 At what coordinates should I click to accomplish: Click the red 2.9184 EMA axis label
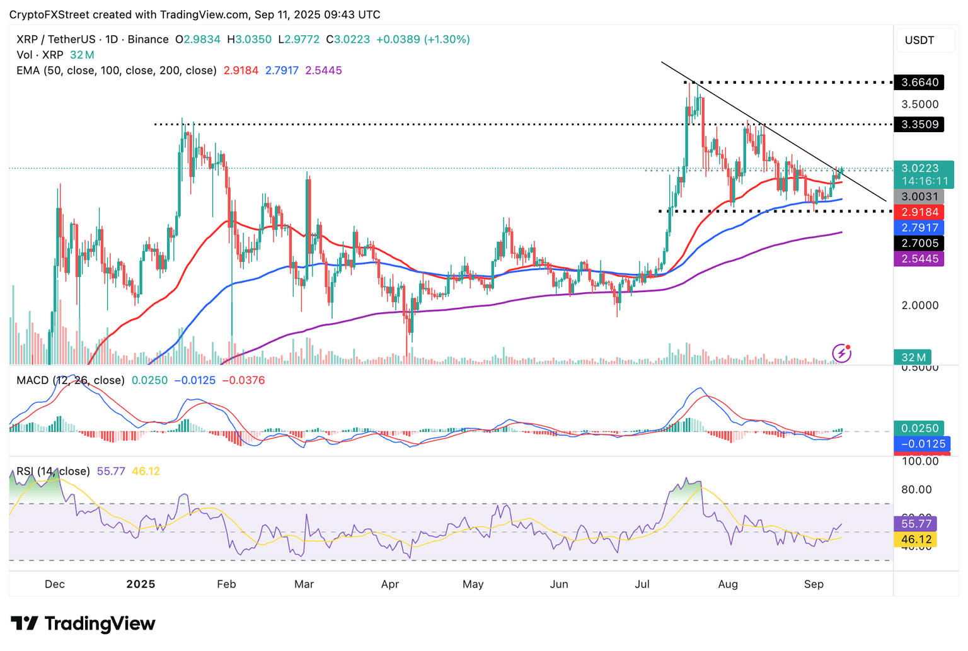pos(919,212)
